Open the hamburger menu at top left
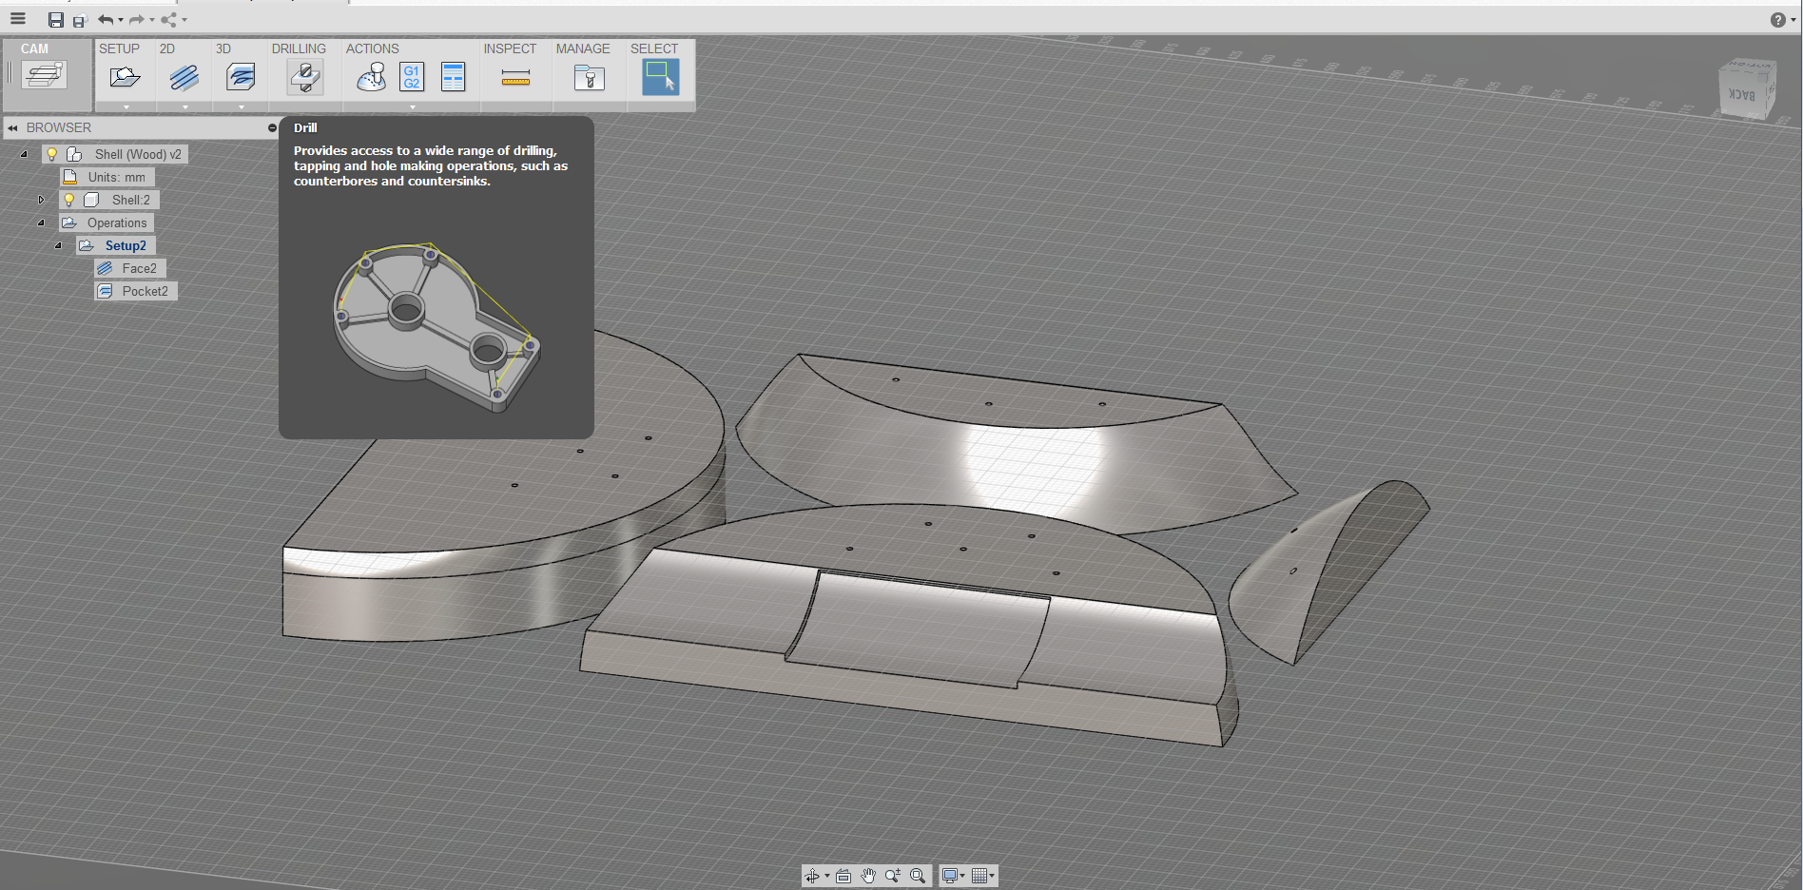Image resolution: width=1803 pixels, height=890 pixels. point(18,18)
